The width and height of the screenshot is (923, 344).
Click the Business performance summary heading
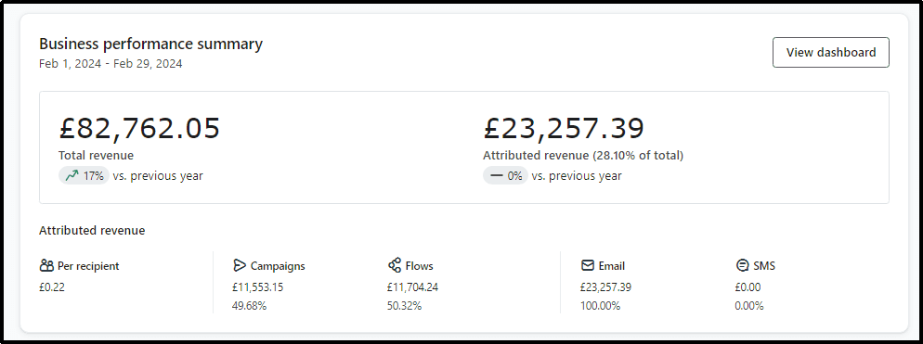click(x=150, y=45)
